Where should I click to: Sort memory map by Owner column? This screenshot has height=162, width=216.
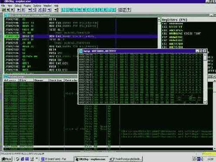(41, 80)
